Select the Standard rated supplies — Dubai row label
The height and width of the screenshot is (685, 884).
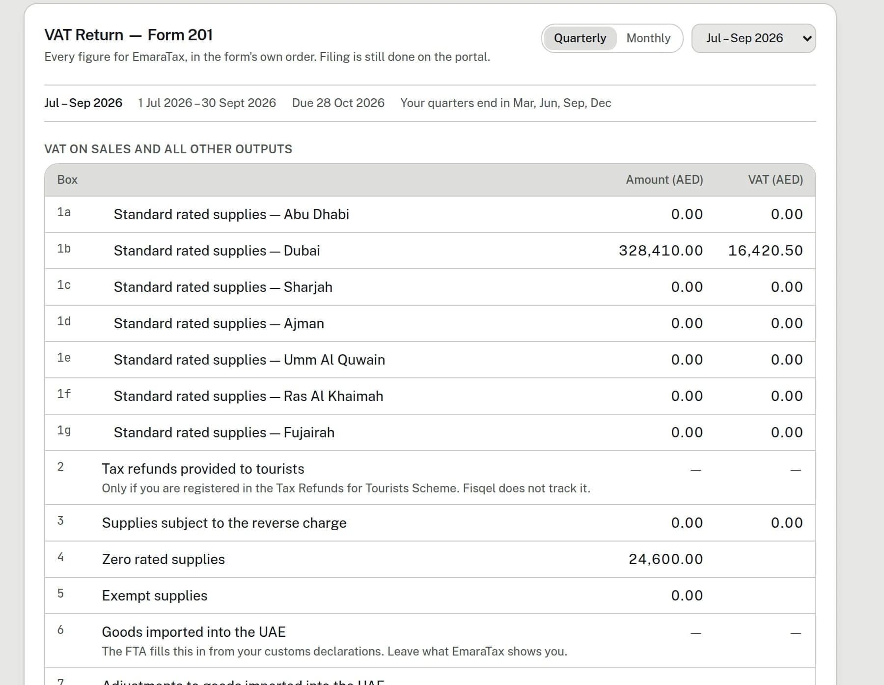(x=217, y=251)
